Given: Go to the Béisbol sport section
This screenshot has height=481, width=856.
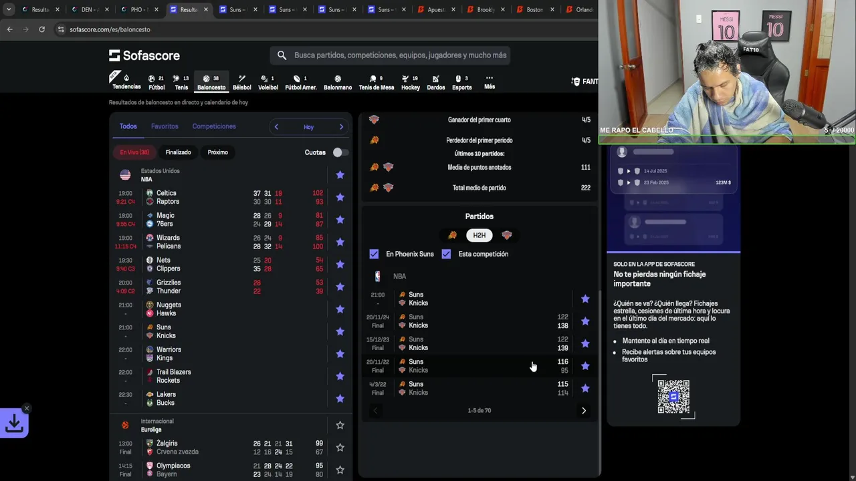Looking at the screenshot, I should pos(242,82).
